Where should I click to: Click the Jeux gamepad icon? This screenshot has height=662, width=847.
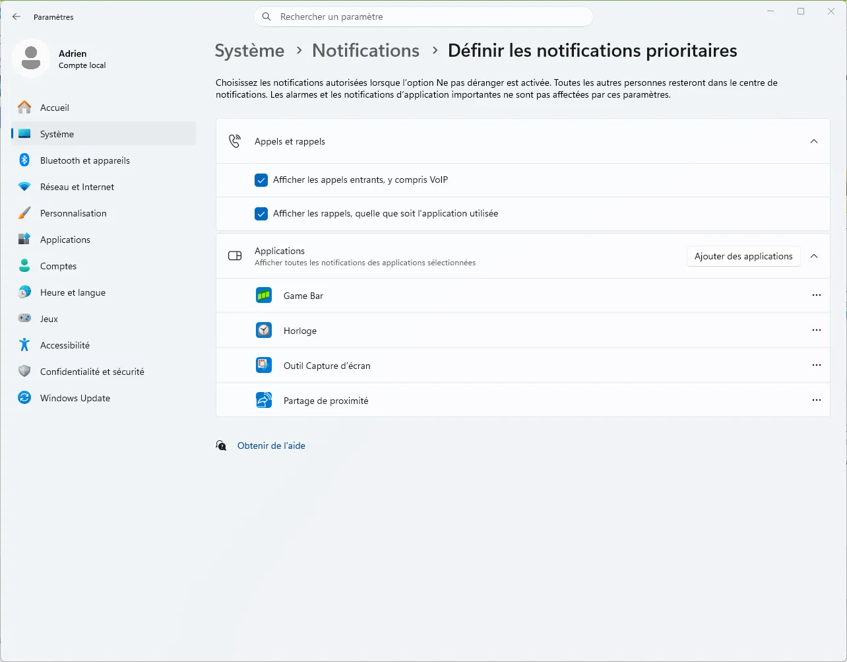(24, 318)
